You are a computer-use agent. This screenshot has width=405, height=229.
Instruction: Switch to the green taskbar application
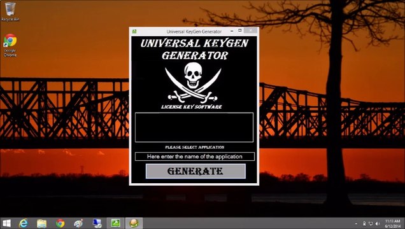115,223
